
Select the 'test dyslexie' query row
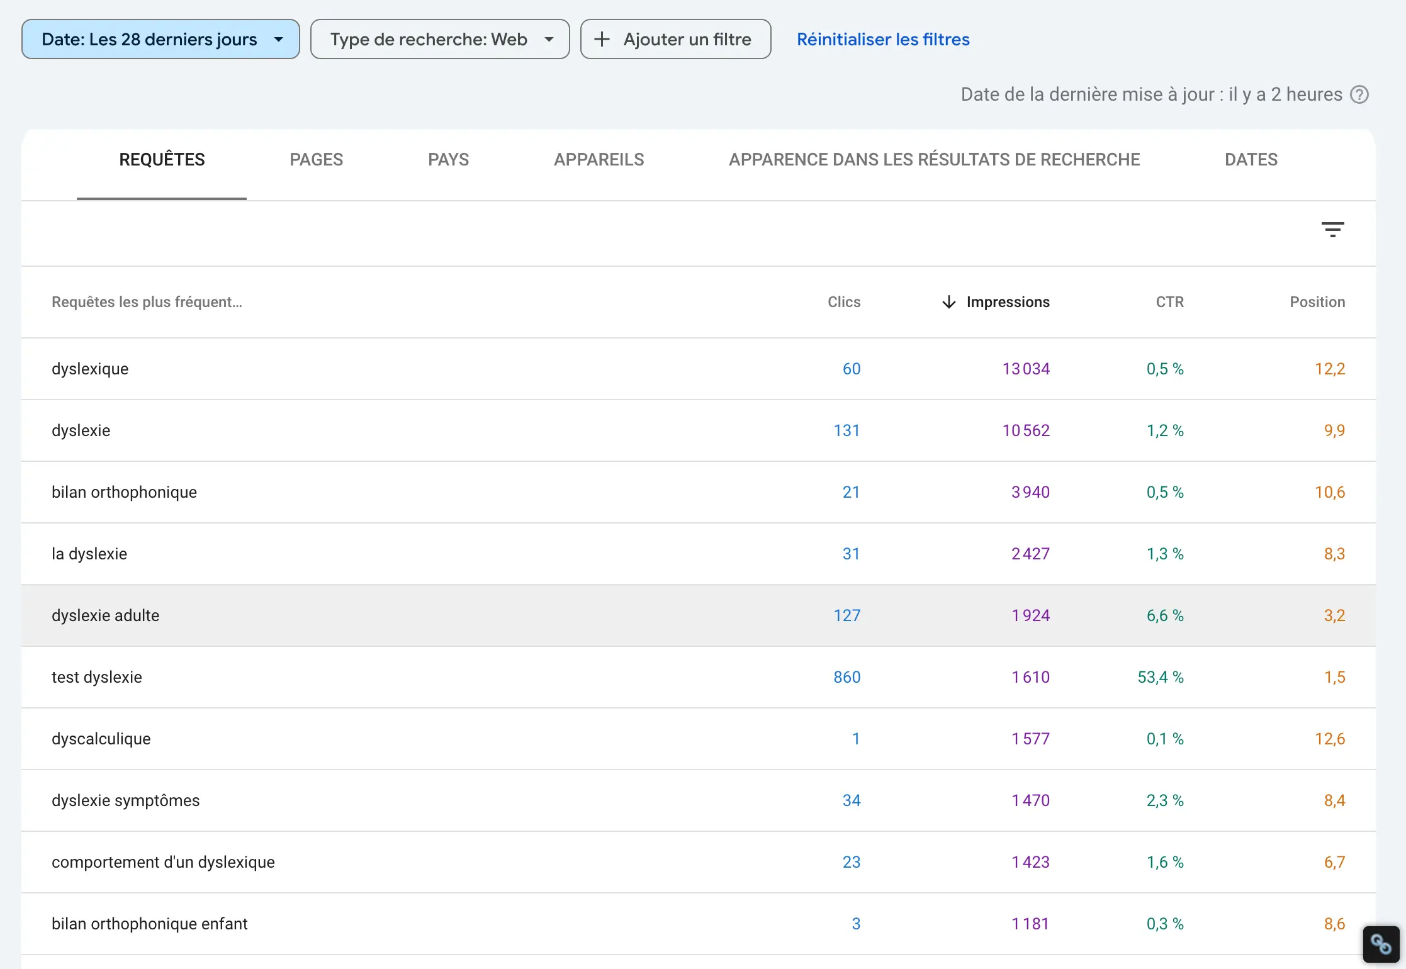pyautogui.click(x=97, y=677)
